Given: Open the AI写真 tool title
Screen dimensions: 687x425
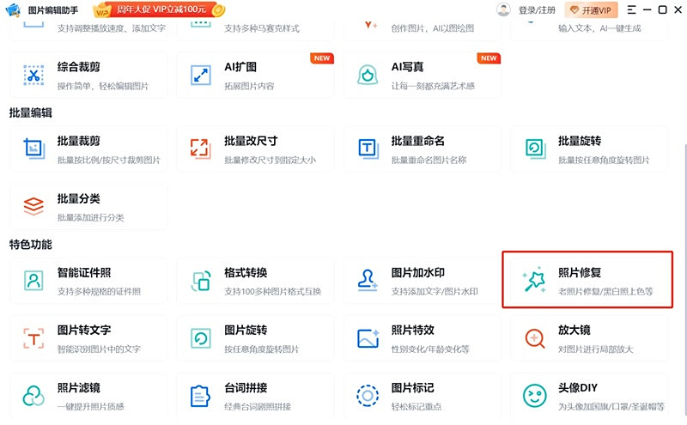Looking at the screenshot, I should click(x=407, y=67).
